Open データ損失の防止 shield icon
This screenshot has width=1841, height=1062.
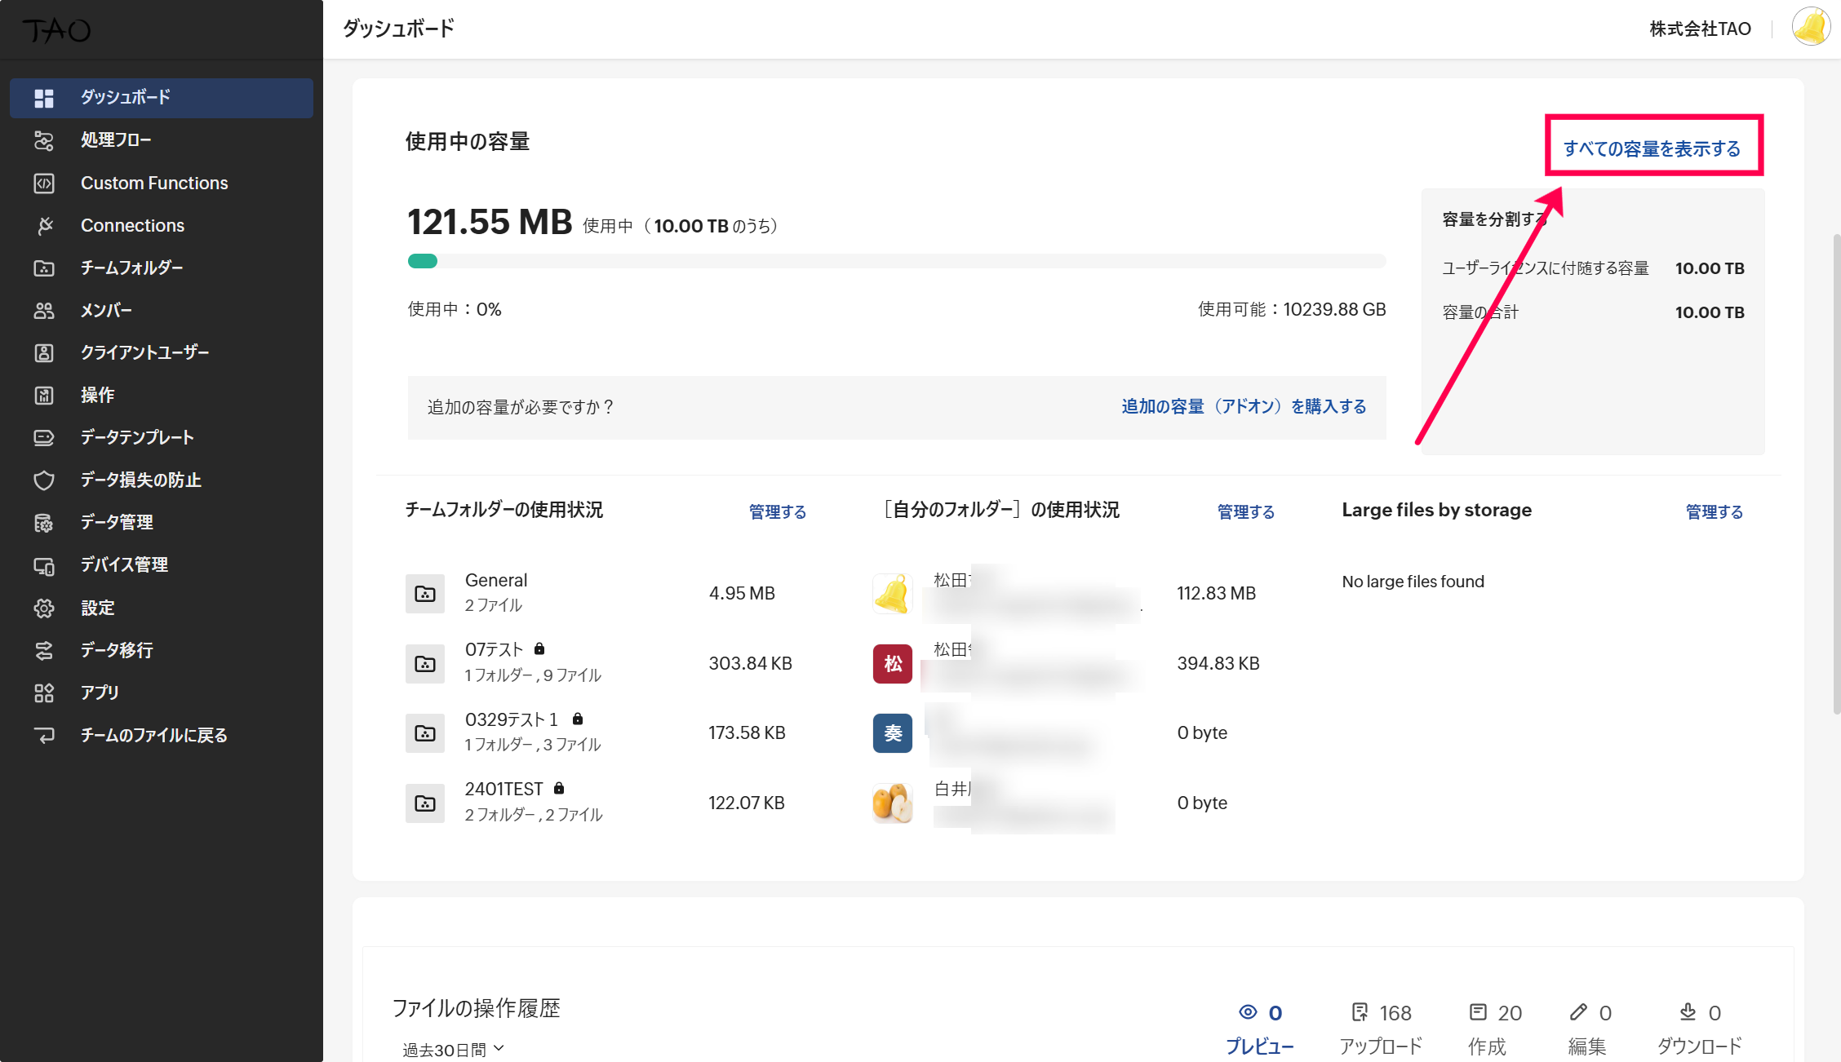[44, 480]
